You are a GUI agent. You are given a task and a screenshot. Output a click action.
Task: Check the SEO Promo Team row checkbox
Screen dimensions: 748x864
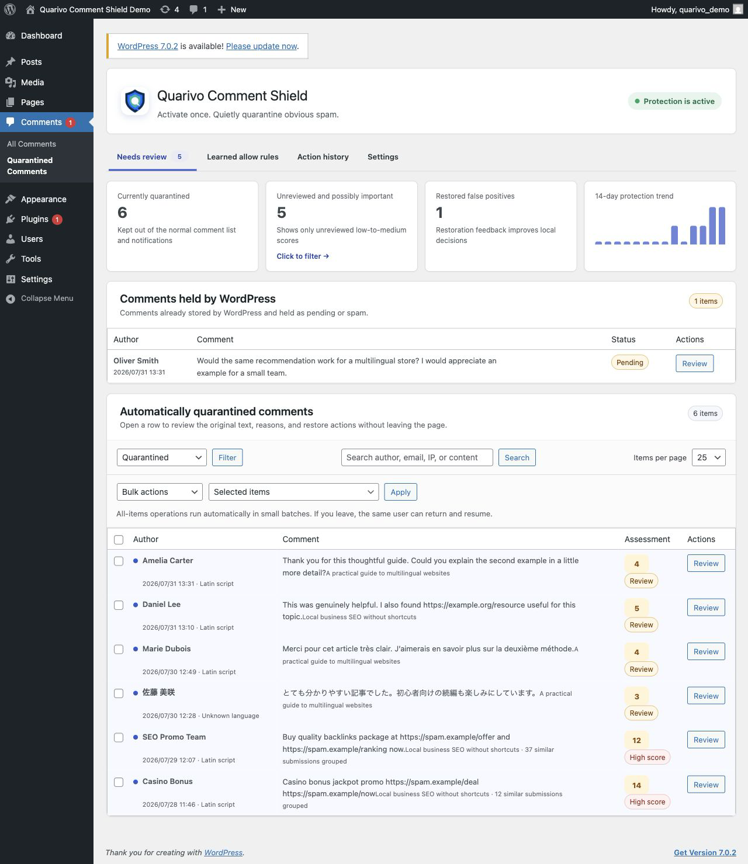(x=119, y=737)
